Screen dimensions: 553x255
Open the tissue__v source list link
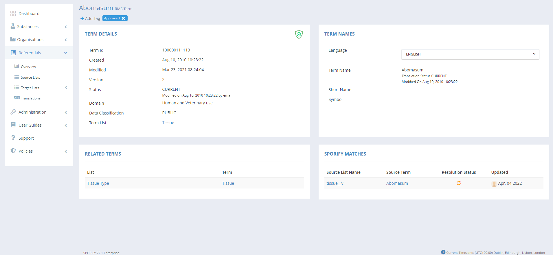[335, 183]
